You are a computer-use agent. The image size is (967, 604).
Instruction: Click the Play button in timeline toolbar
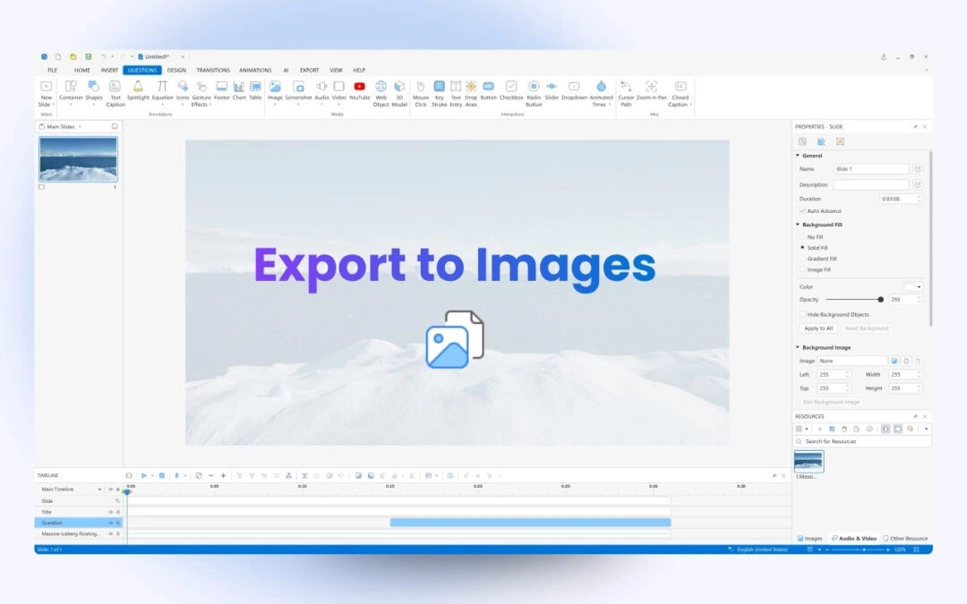click(x=143, y=476)
